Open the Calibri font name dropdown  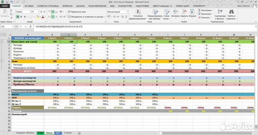point(30,12)
